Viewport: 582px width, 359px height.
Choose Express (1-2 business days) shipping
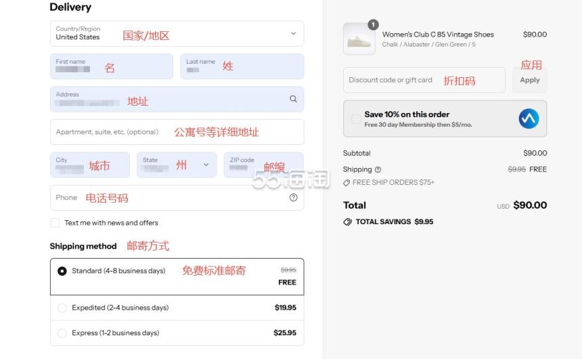pyautogui.click(x=62, y=333)
